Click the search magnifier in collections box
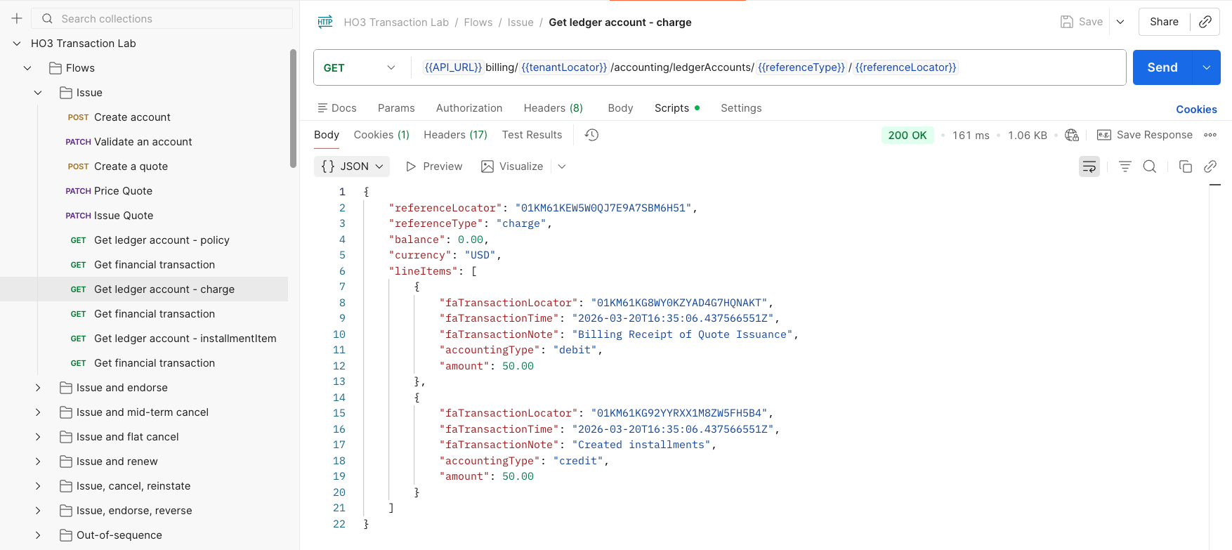Viewport: 1232px width, 550px height. pyautogui.click(x=47, y=18)
